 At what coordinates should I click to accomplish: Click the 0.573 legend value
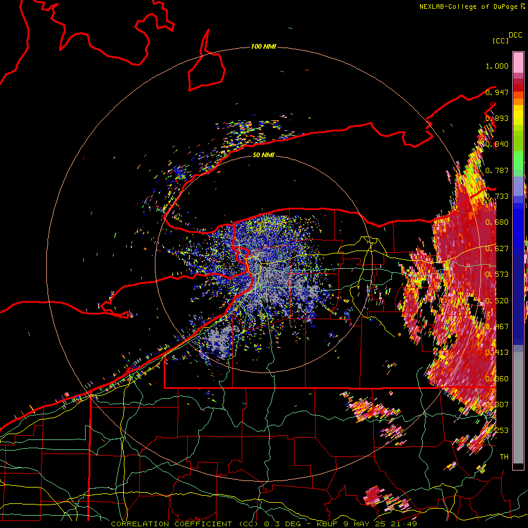point(497,275)
